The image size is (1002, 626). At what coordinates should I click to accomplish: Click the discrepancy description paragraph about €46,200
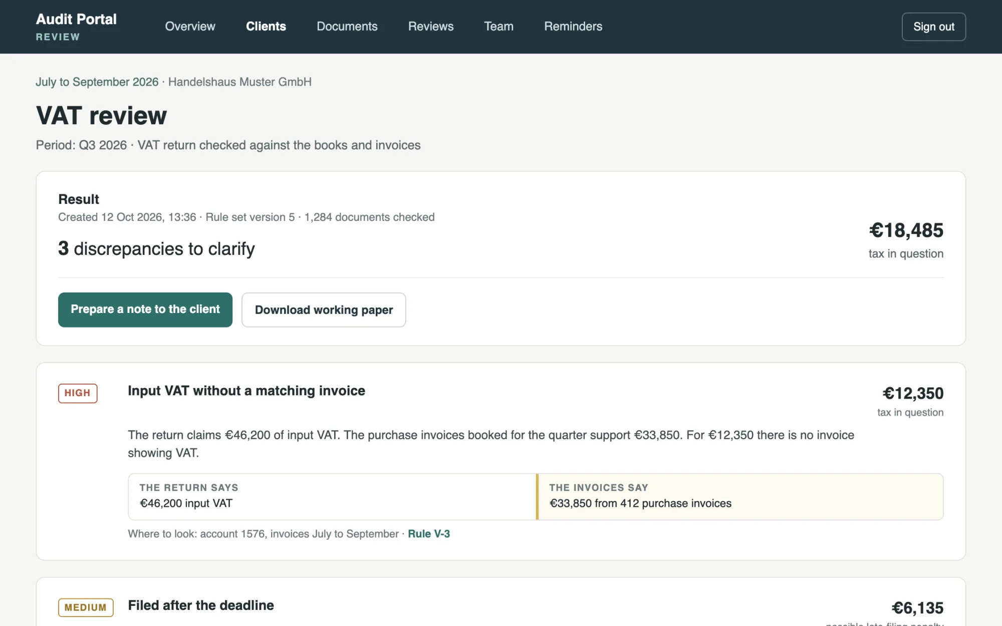(x=490, y=444)
